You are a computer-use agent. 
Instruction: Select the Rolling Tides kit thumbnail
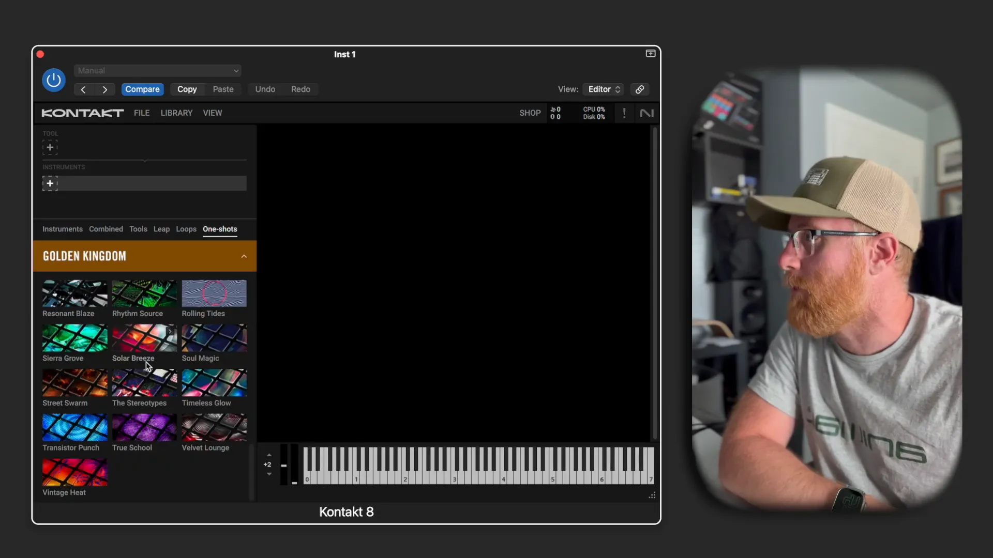click(214, 293)
